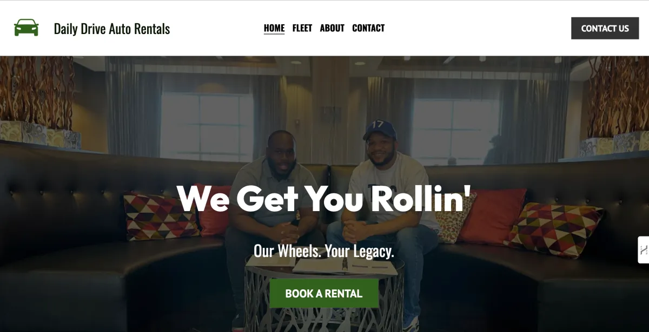Click the solid red pillow on right couch
The height and width of the screenshot is (332, 649).
point(492,216)
